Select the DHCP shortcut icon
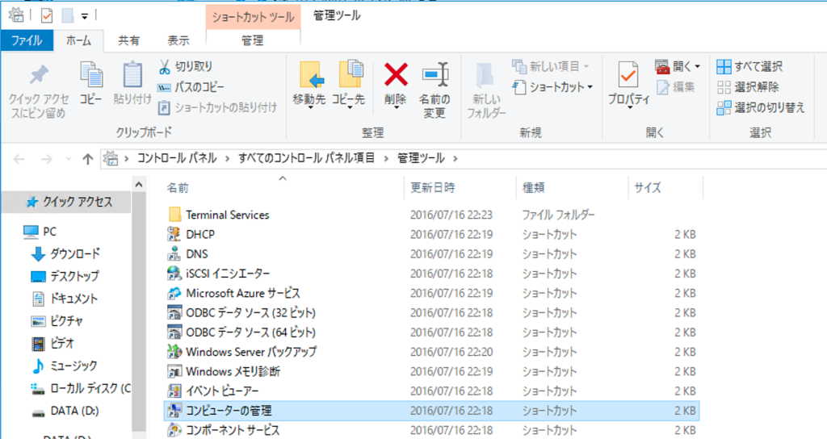 [x=174, y=234]
